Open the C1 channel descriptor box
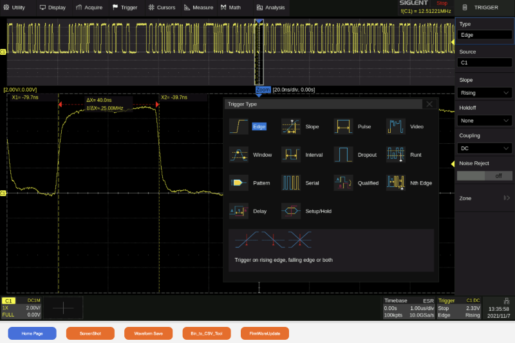Screen dimensions: 515x343 coord(22,308)
